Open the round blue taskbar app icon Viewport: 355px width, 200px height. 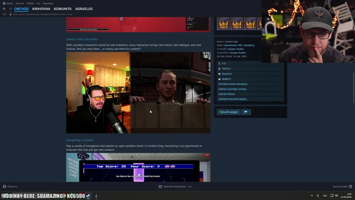(96, 196)
